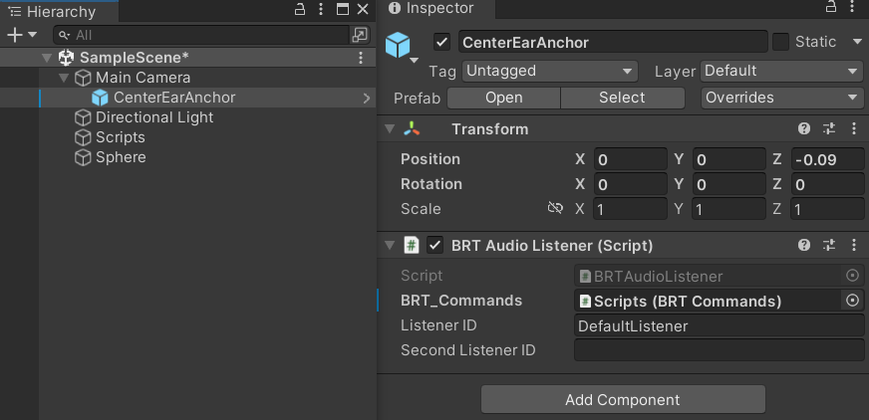This screenshot has height=420, width=869.
Task: Collapse the BRT Audio Listener foldout
Action: (391, 245)
